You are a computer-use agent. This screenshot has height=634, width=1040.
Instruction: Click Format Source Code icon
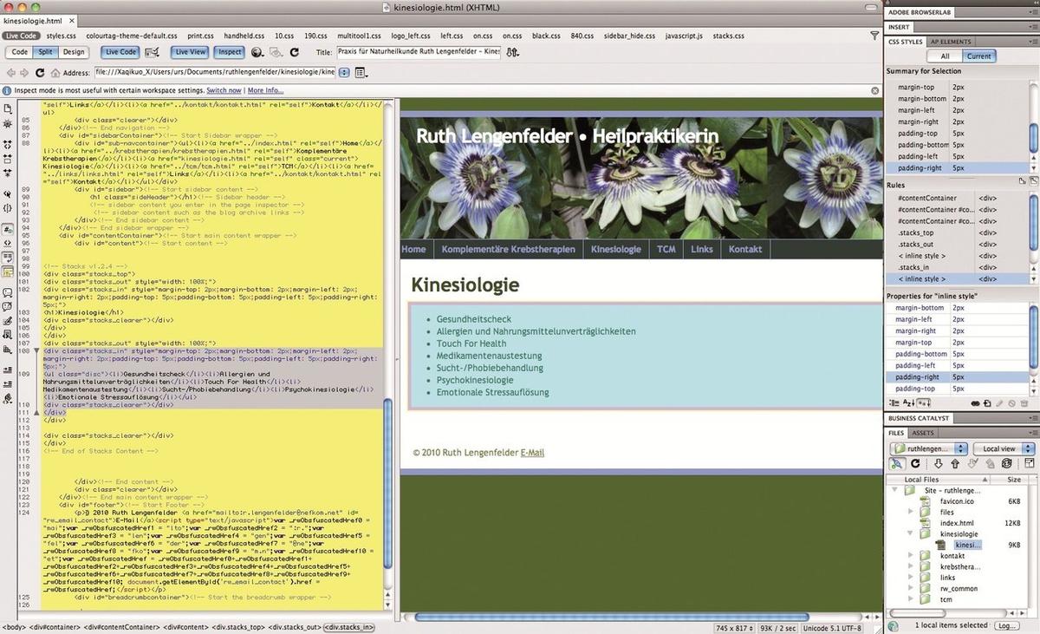[x=8, y=398]
